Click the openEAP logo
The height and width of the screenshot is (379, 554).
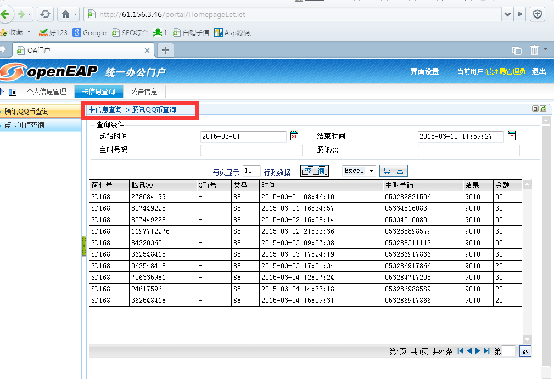pyautogui.click(x=49, y=72)
